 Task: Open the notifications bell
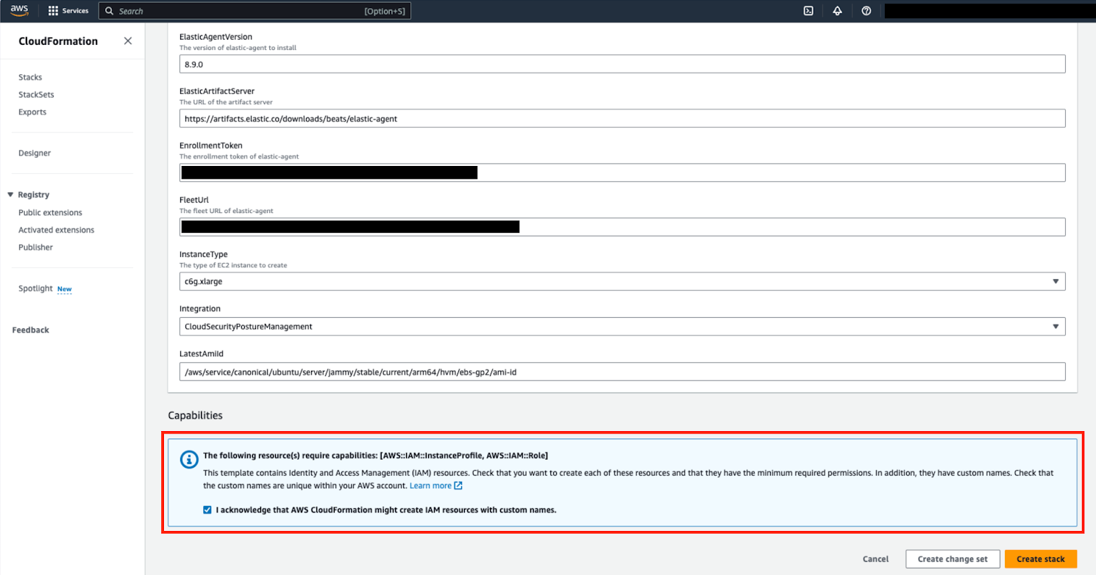838,10
